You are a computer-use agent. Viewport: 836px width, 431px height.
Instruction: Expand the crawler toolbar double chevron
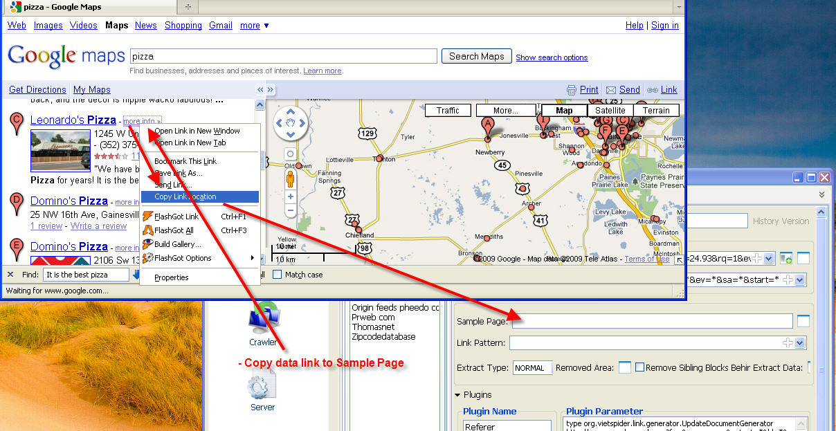point(822,195)
